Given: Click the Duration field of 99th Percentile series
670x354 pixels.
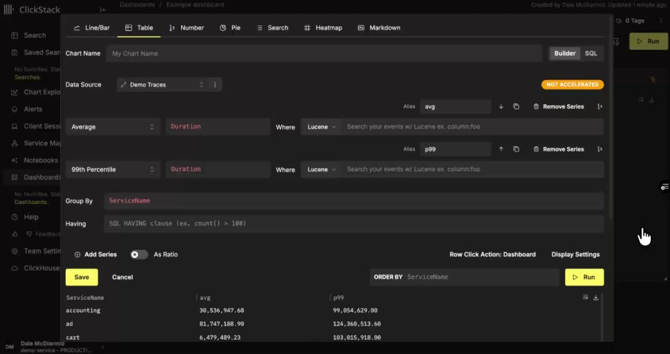Looking at the screenshot, I should tap(218, 169).
